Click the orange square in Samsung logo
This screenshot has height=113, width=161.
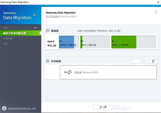tap(34, 15)
